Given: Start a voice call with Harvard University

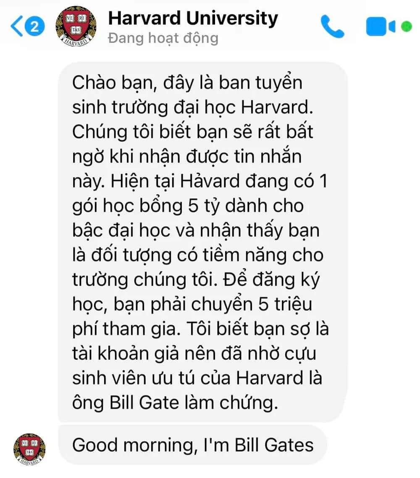Looking at the screenshot, I should (x=332, y=26).
